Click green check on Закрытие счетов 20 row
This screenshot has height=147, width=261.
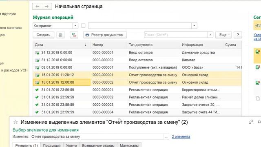tap(37, 105)
